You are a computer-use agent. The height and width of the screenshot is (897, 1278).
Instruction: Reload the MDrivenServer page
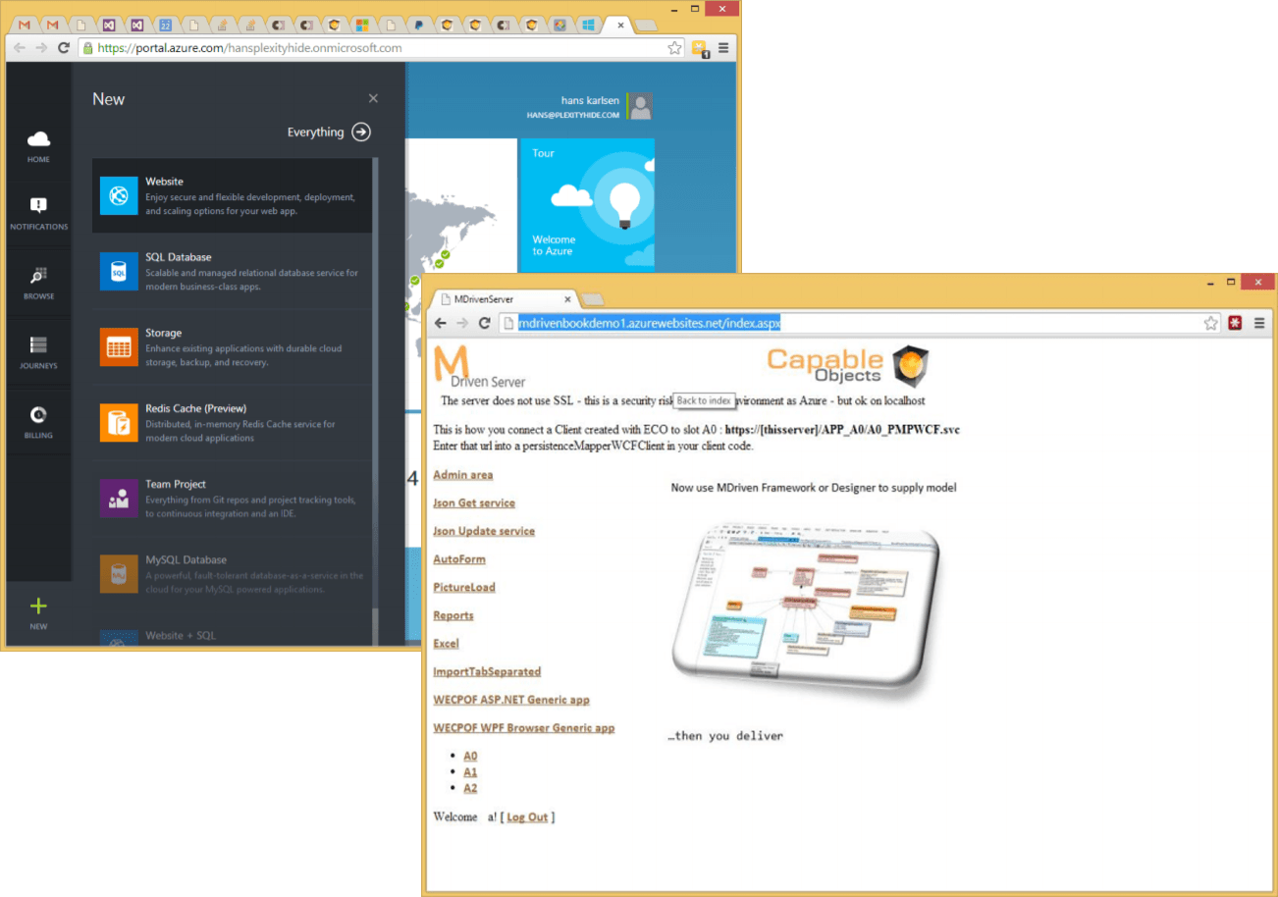point(485,323)
